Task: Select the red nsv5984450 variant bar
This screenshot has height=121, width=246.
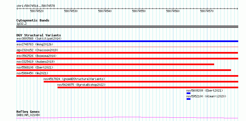Action: click(127, 76)
